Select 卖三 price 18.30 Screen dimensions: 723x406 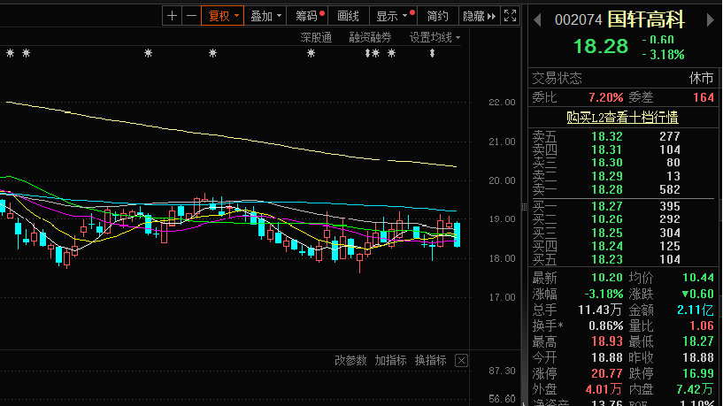(x=607, y=163)
